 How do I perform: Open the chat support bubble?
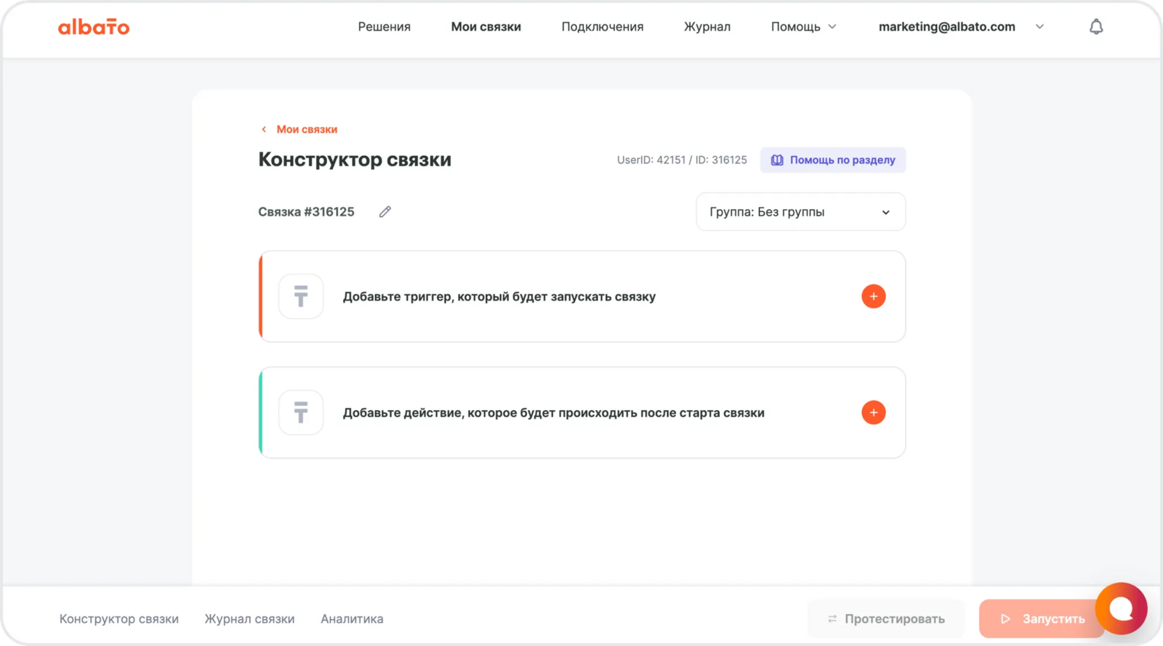click(x=1121, y=608)
